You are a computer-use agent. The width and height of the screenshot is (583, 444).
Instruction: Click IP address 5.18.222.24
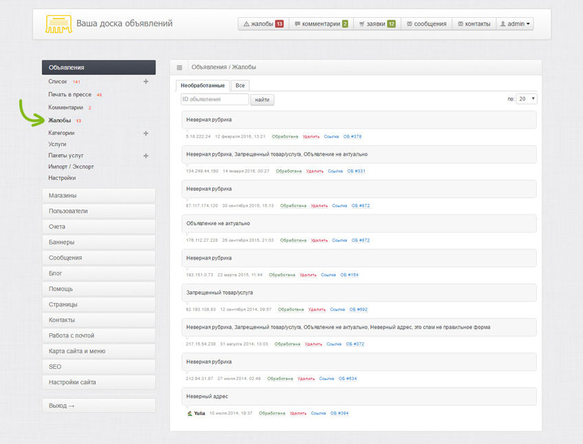tap(198, 136)
